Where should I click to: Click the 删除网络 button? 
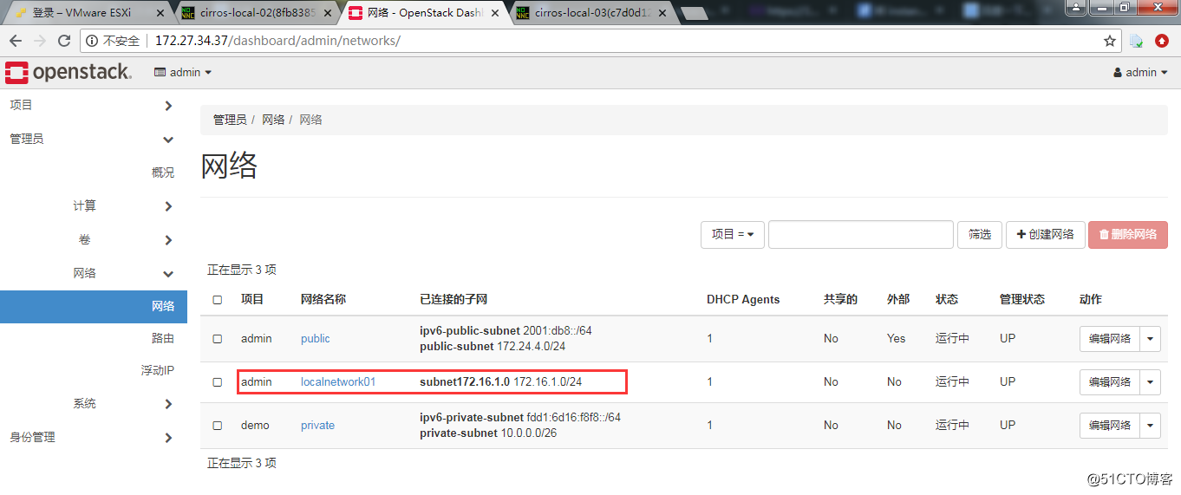[1128, 234]
